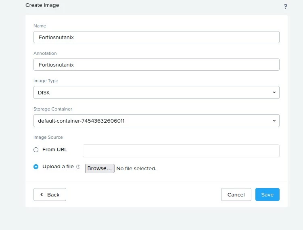Click the 'Create Image' title
303x230 pixels.
click(42, 5)
